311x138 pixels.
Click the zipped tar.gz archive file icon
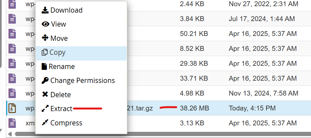(12, 108)
